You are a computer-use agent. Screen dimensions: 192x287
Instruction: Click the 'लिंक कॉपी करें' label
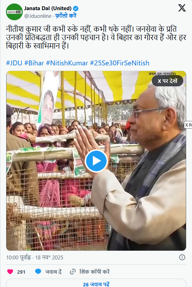[94, 272]
